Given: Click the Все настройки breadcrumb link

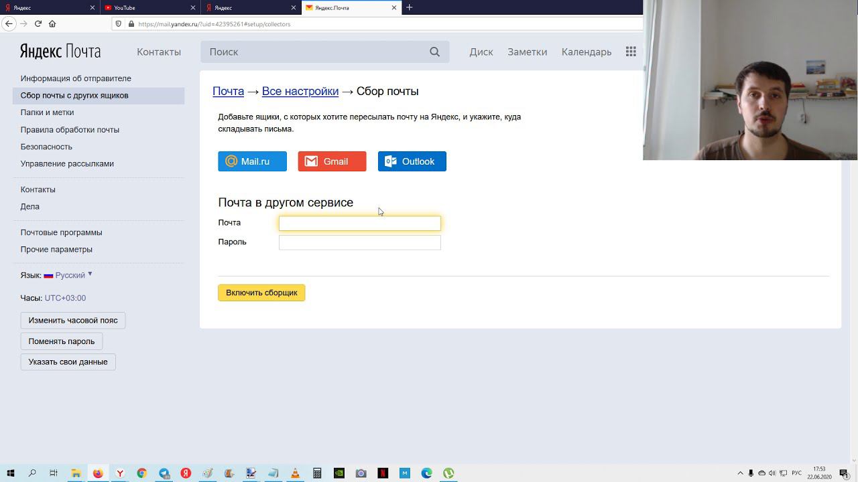Looking at the screenshot, I should point(300,91).
